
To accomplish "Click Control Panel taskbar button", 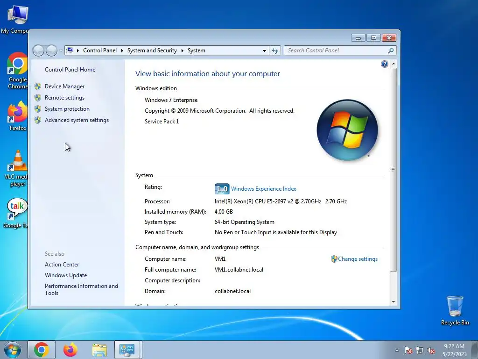I will click(x=127, y=350).
